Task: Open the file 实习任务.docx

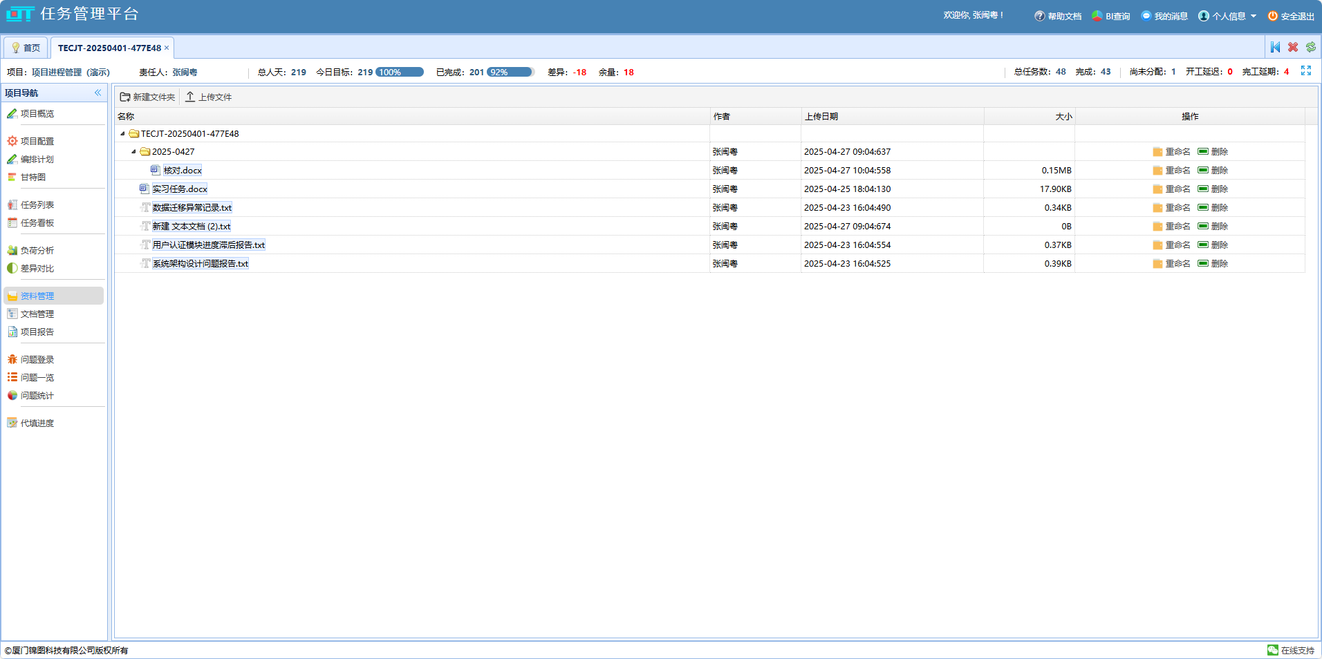Action: (180, 189)
